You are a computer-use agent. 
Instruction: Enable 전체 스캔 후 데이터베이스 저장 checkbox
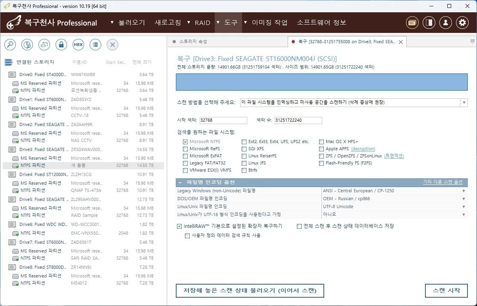(x=300, y=226)
